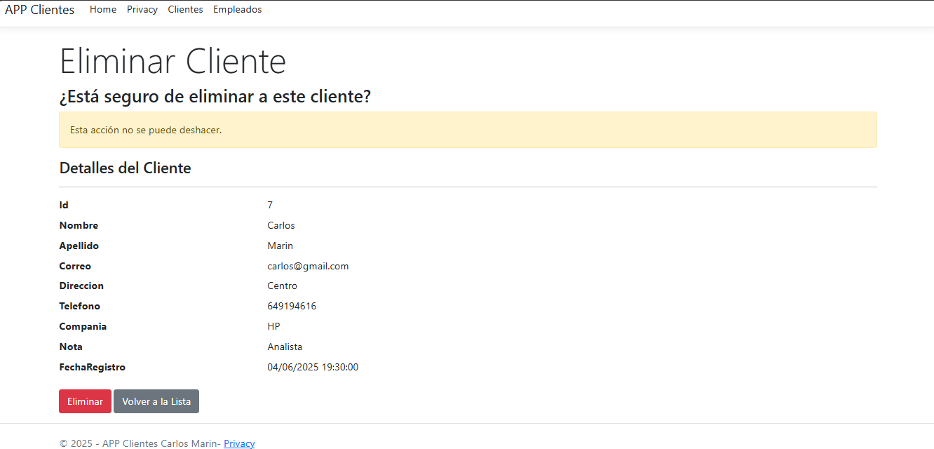Click the Apellido value Marin

click(280, 246)
